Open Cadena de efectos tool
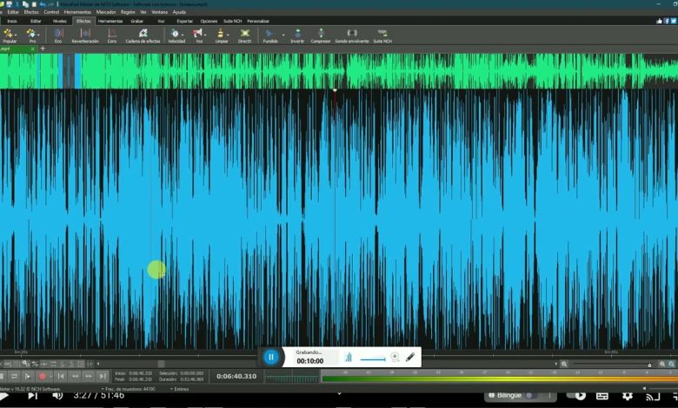Viewport: 678px width, 408px height. [x=143, y=36]
